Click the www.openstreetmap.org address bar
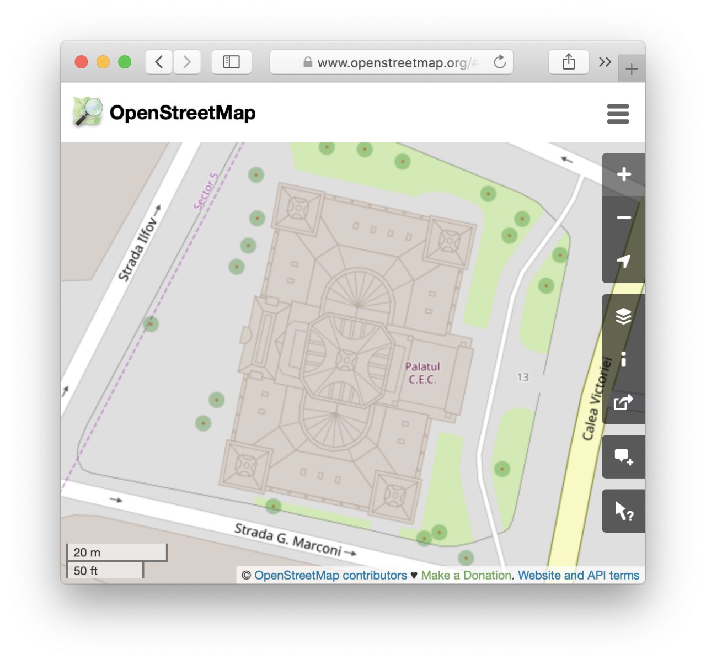 point(392,62)
